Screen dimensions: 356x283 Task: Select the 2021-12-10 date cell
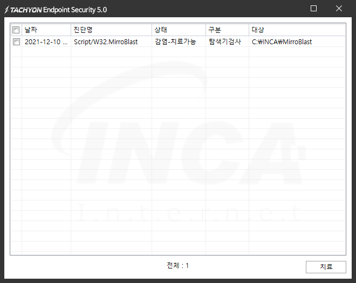[x=46, y=42]
